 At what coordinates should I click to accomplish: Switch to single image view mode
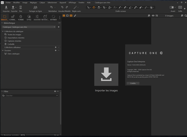click(67, 15)
